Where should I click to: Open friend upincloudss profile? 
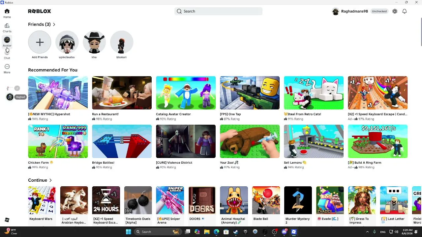pos(67,42)
